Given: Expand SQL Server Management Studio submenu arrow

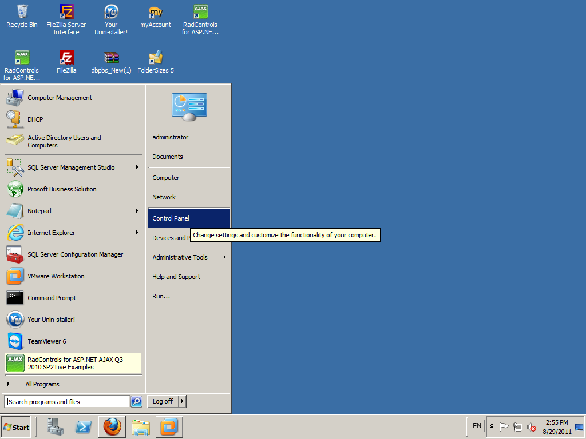Looking at the screenshot, I should [137, 167].
